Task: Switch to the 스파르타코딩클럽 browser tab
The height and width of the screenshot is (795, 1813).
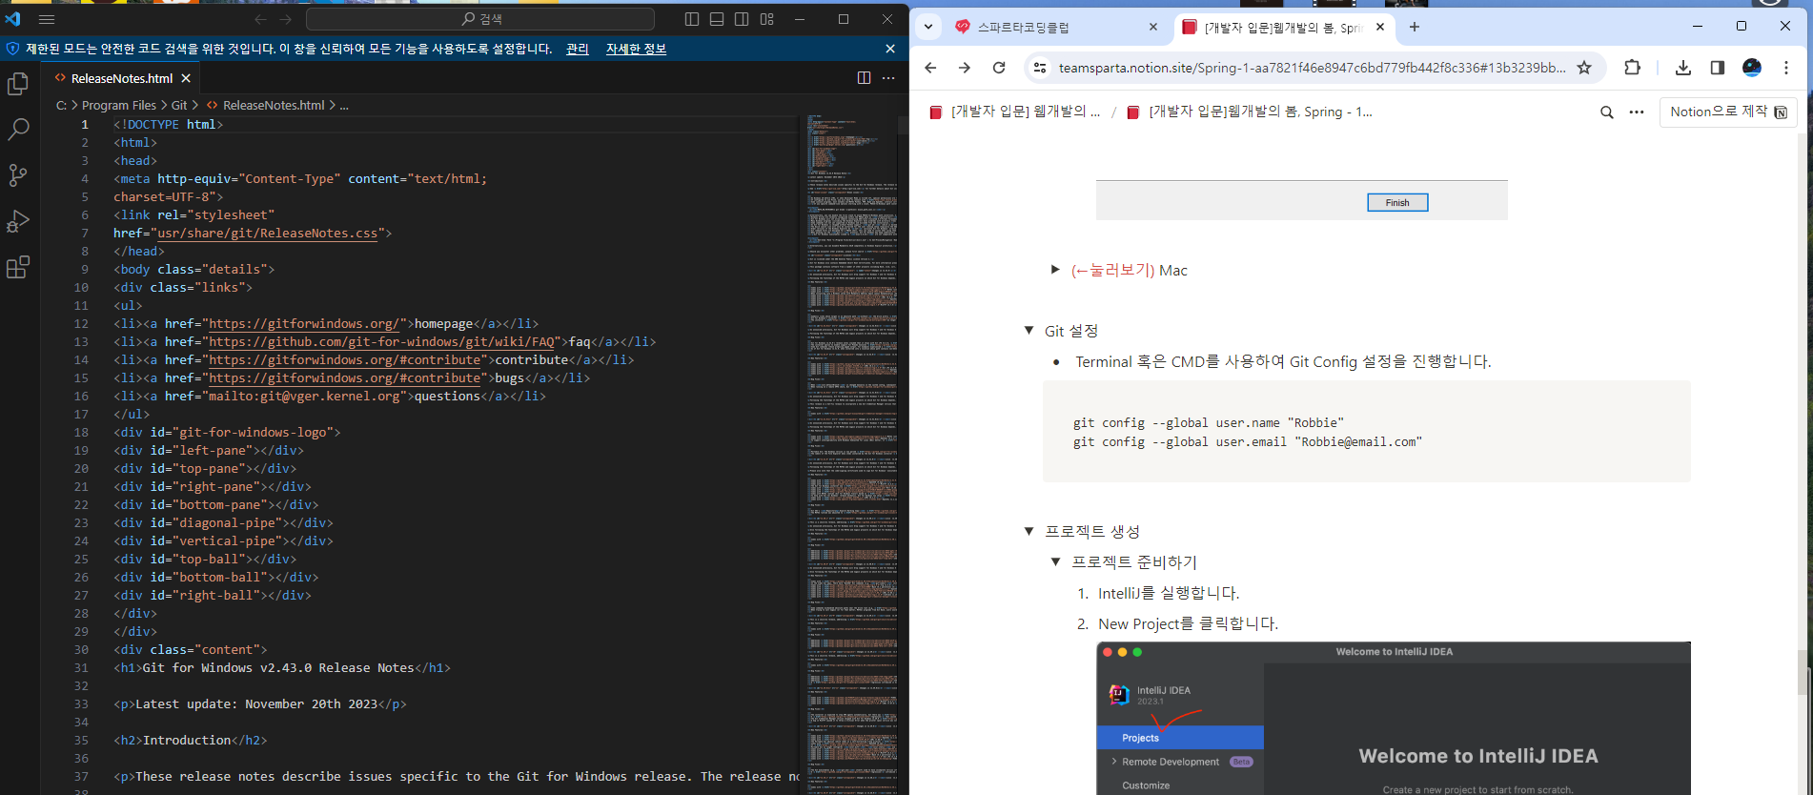Action: point(1054,27)
